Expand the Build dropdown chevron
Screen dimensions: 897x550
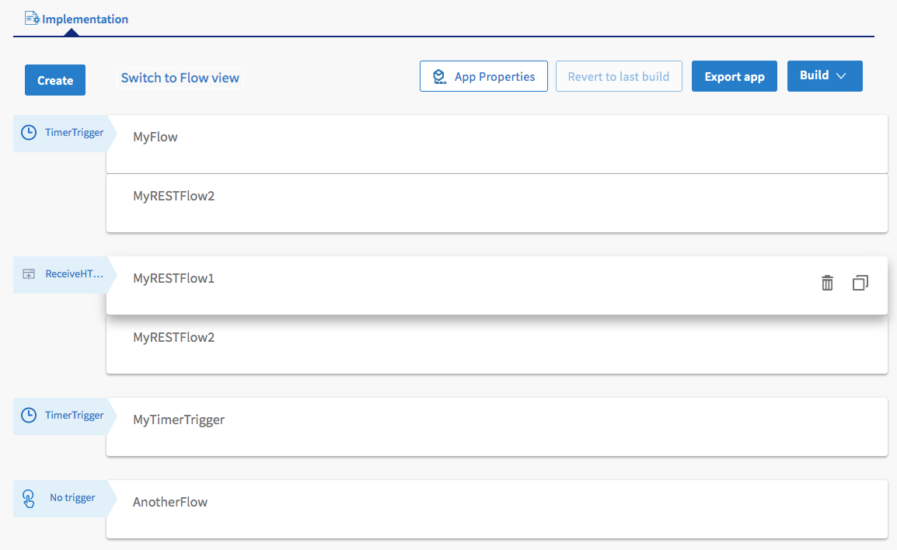(x=841, y=76)
